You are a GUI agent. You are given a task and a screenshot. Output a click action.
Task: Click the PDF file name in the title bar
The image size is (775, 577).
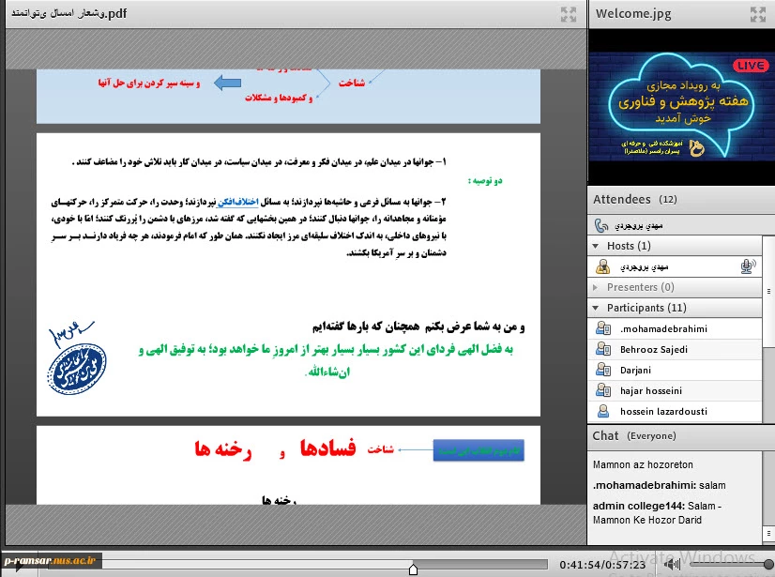[69, 13]
